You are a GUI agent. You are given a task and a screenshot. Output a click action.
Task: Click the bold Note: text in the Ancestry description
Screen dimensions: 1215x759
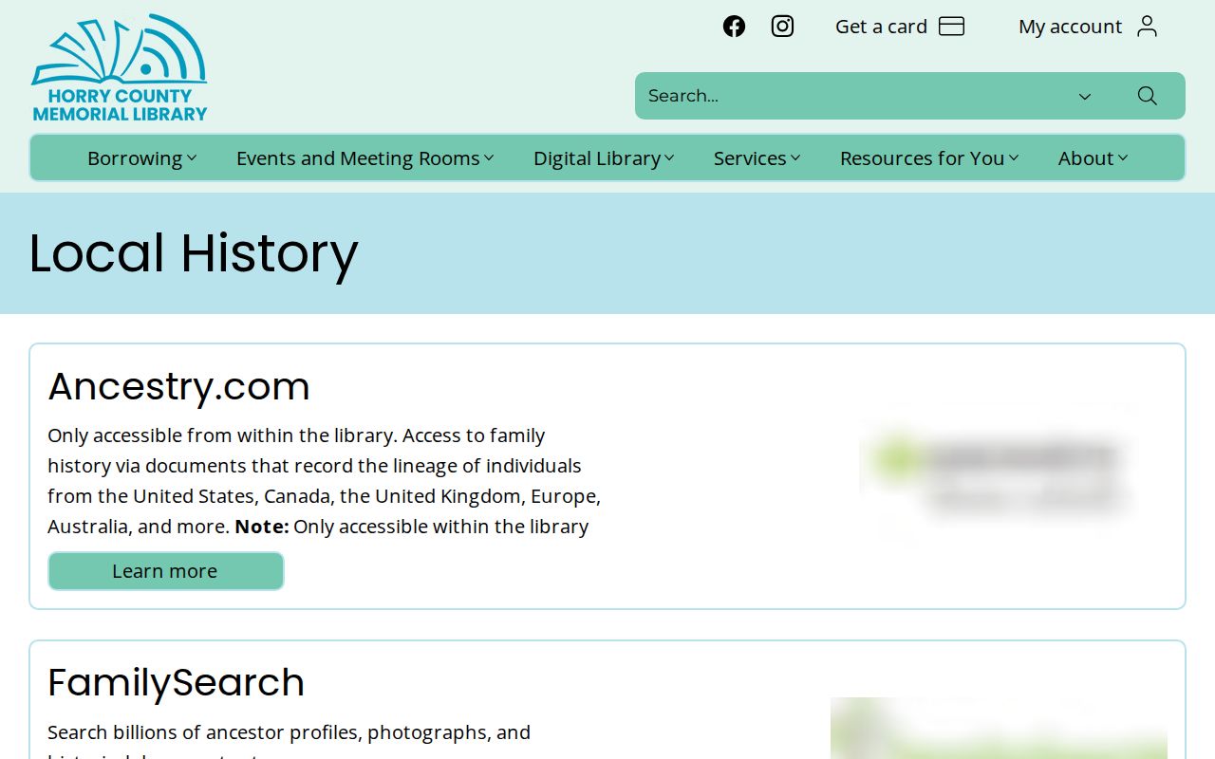[262, 527]
